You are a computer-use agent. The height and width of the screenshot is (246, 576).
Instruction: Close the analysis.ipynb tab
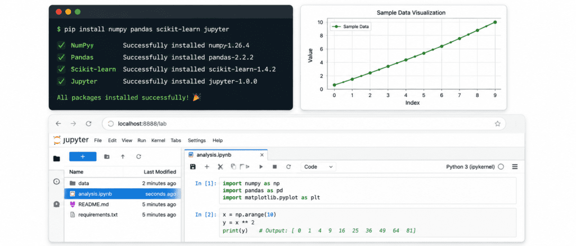point(262,155)
